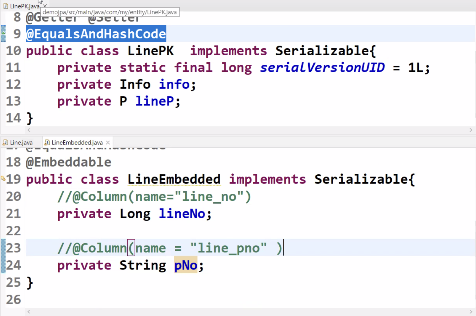Place cursor on class name LinePK
The image size is (476, 316).
pos(151,51)
